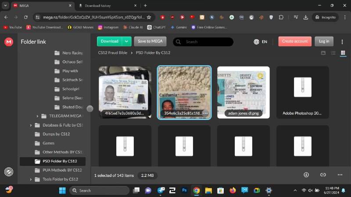Image resolution: width=351 pixels, height=197 pixels.
Task: Open the YouTube bookmark
Action: [13, 27]
